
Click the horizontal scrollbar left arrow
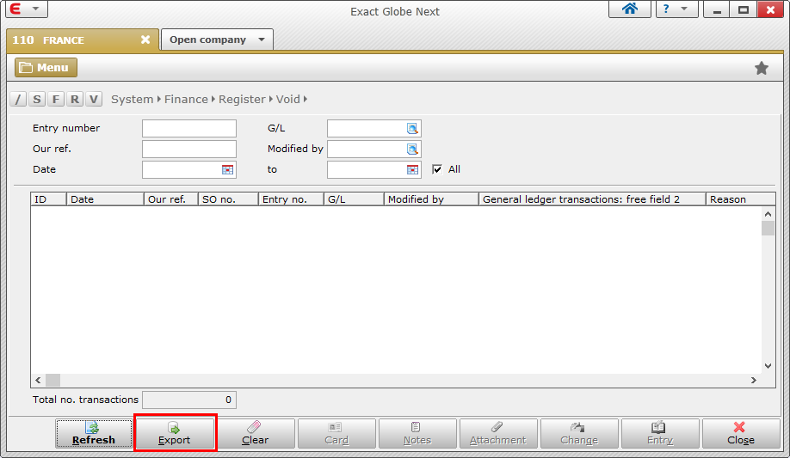38,380
